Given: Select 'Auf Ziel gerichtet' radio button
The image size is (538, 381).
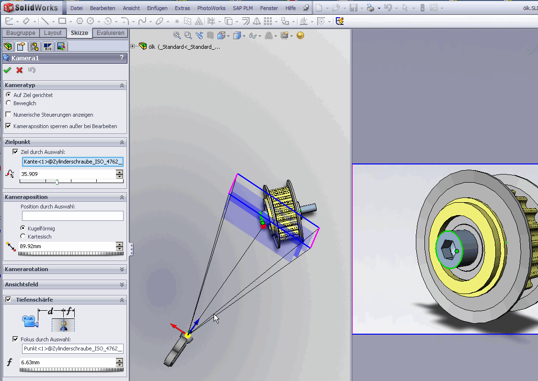Looking at the screenshot, I should point(9,95).
